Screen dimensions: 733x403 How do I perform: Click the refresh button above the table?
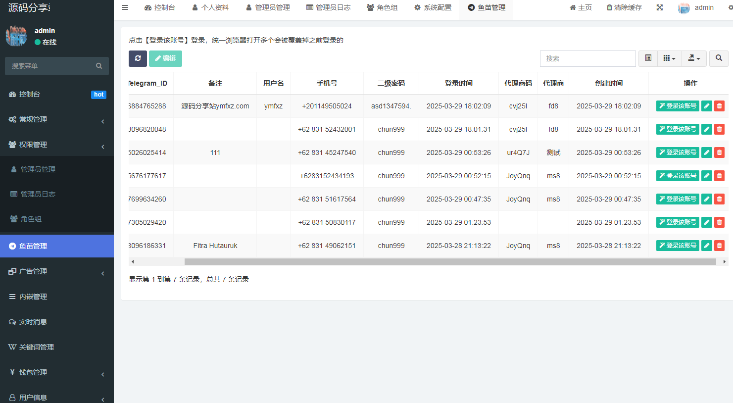[x=138, y=58]
